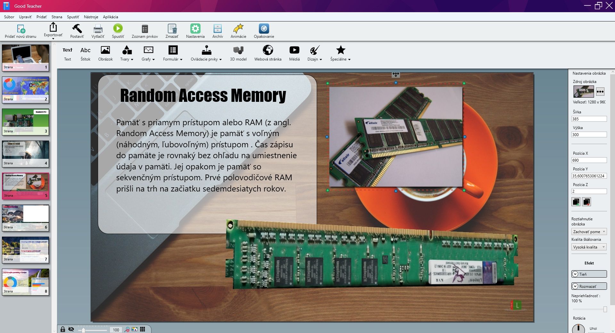Click the Exportovať share icon

pyautogui.click(x=53, y=28)
